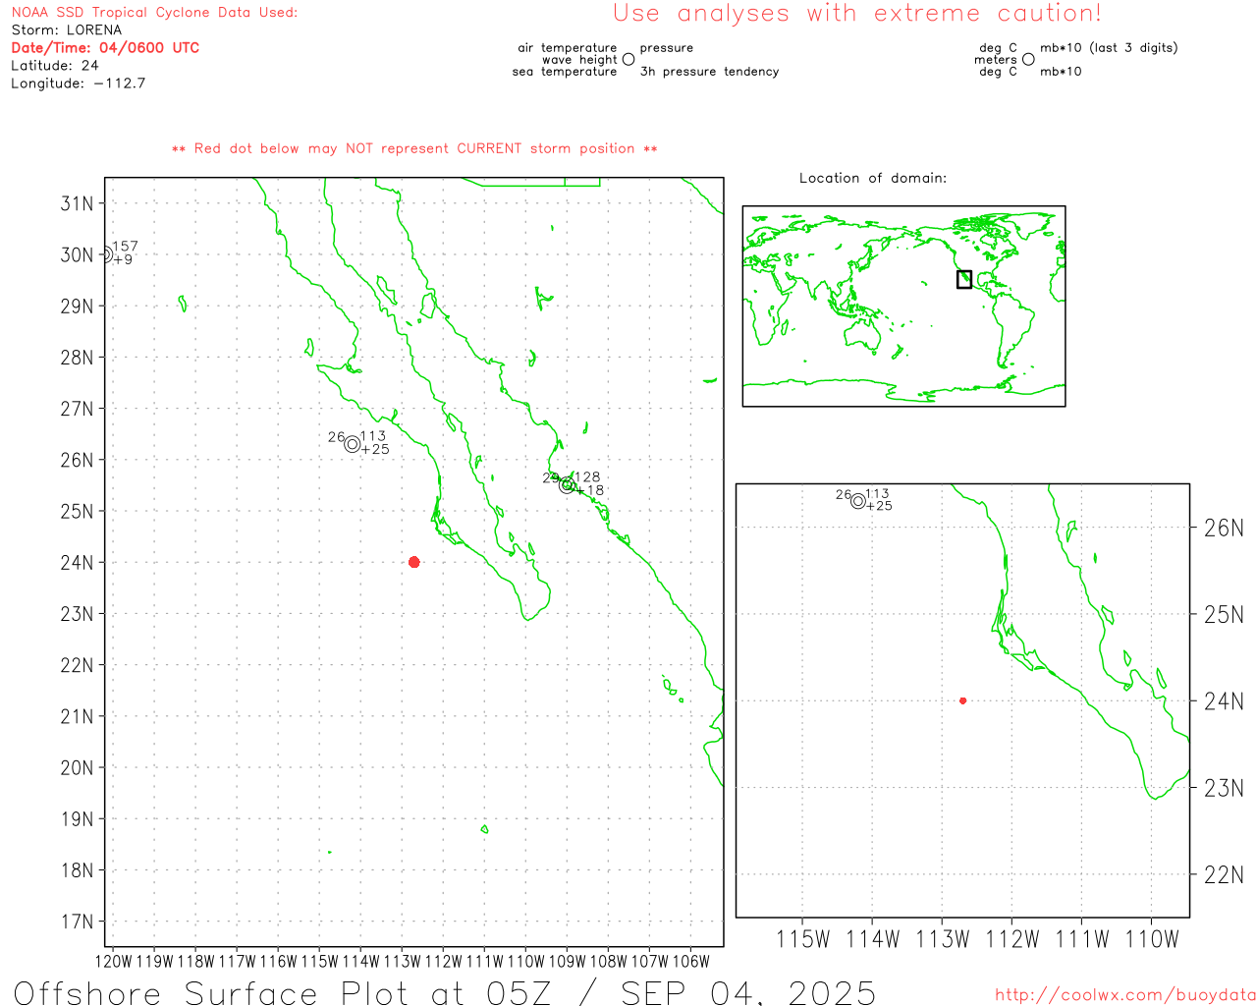Screen dimensions: 1257x1006
Task: Click the station circle reading 29 128 +18
Action: coord(567,484)
